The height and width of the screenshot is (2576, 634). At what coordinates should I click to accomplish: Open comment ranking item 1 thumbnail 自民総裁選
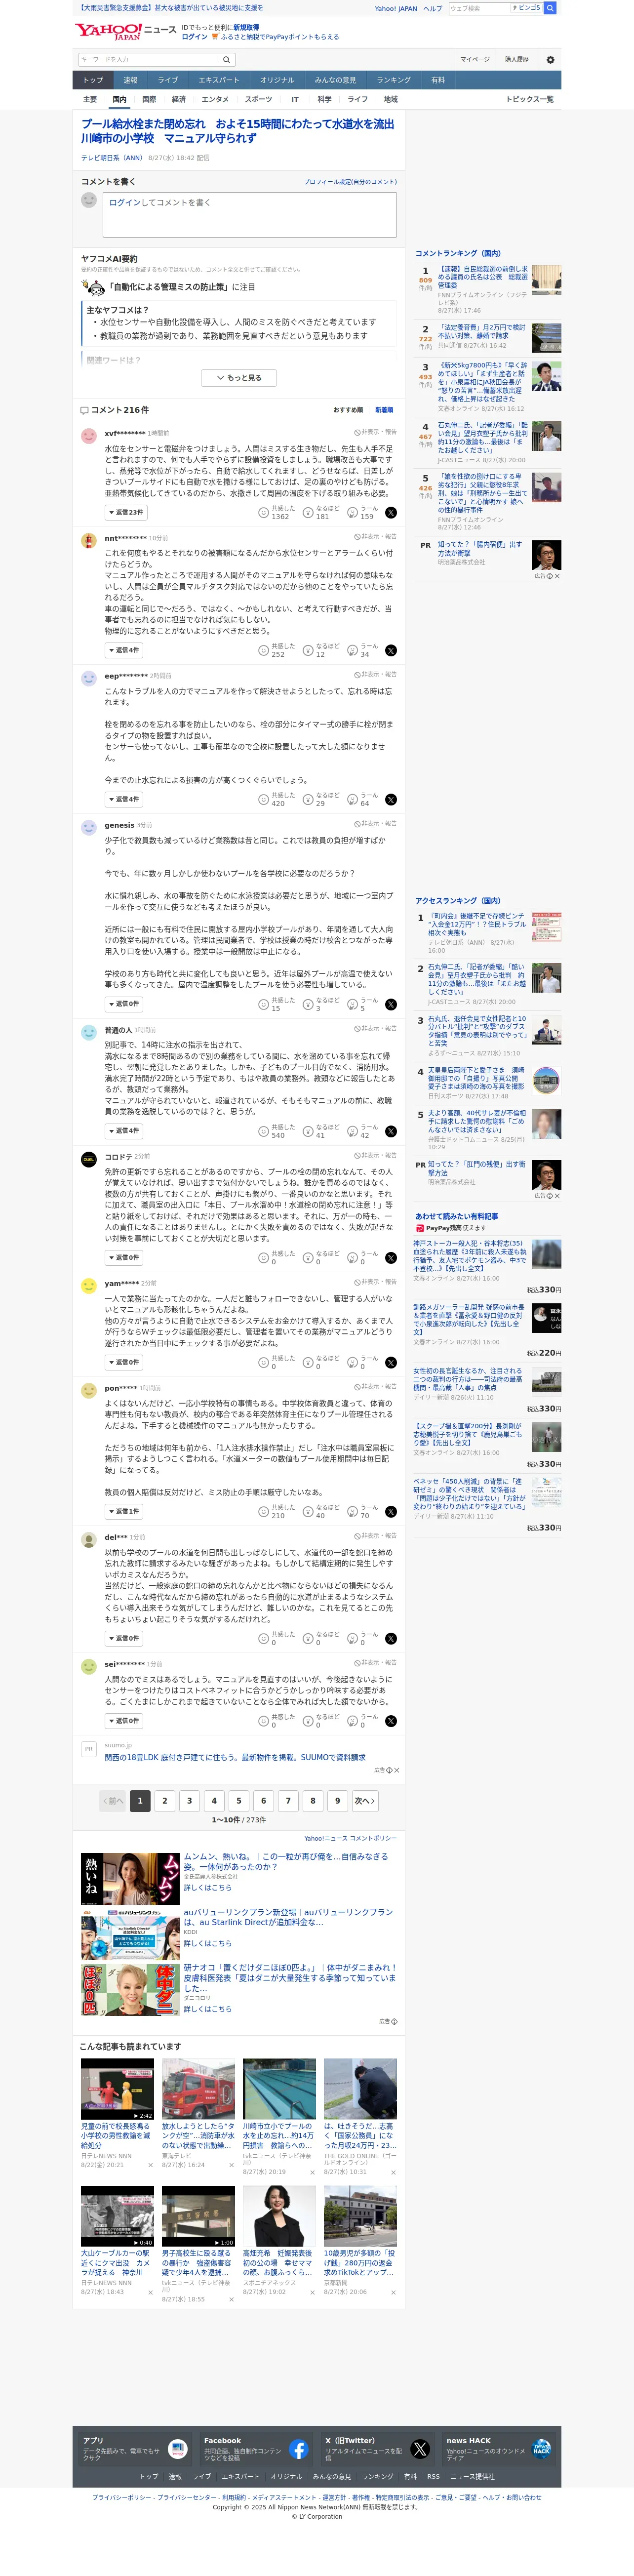[546, 280]
